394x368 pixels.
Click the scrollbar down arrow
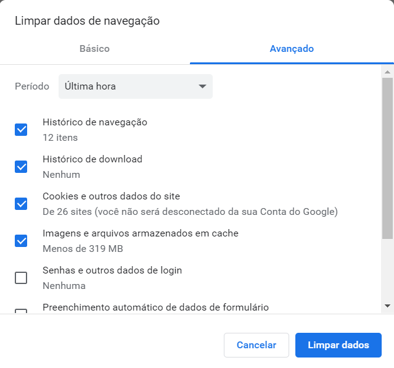click(387, 306)
